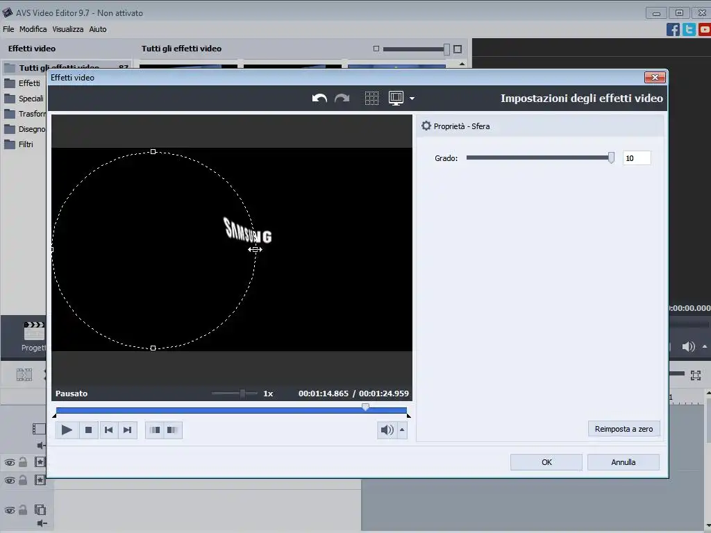Lock the second effects track
This screenshot has width=711, height=533.
[23, 480]
